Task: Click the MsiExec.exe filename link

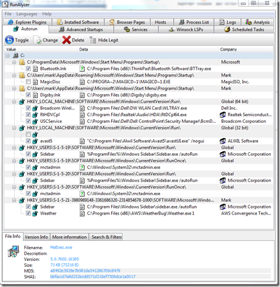Action: click(61, 247)
